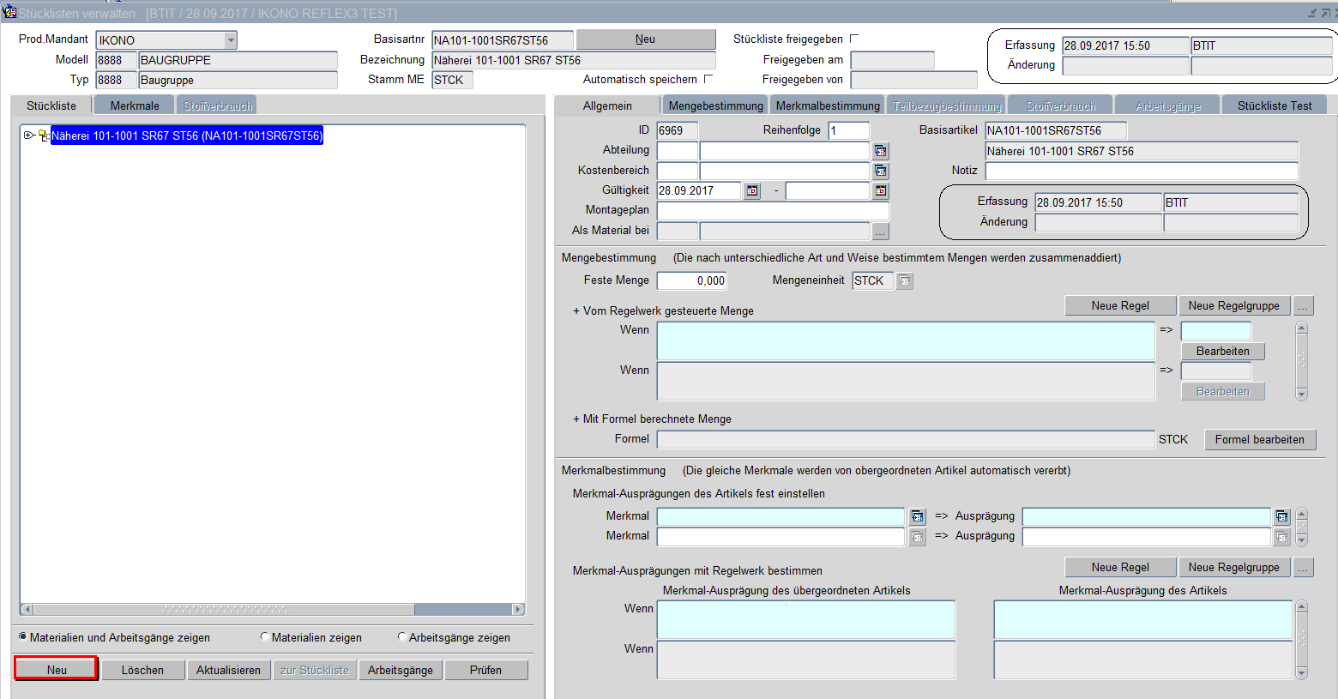Click ellipsis button beside Als Material bei
1338x699 pixels.
click(x=881, y=231)
